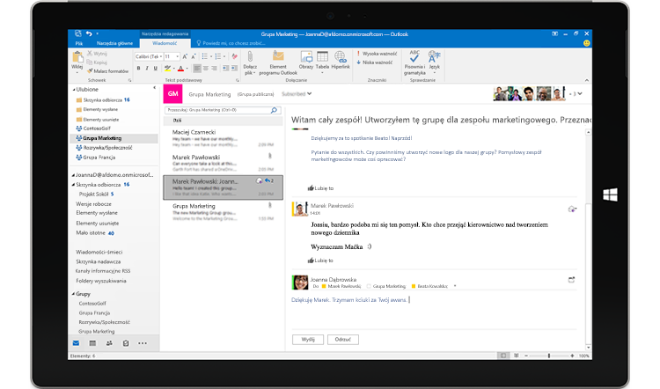Toggle Niska ważność importance

pyautogui.click(x=375, y=62)
